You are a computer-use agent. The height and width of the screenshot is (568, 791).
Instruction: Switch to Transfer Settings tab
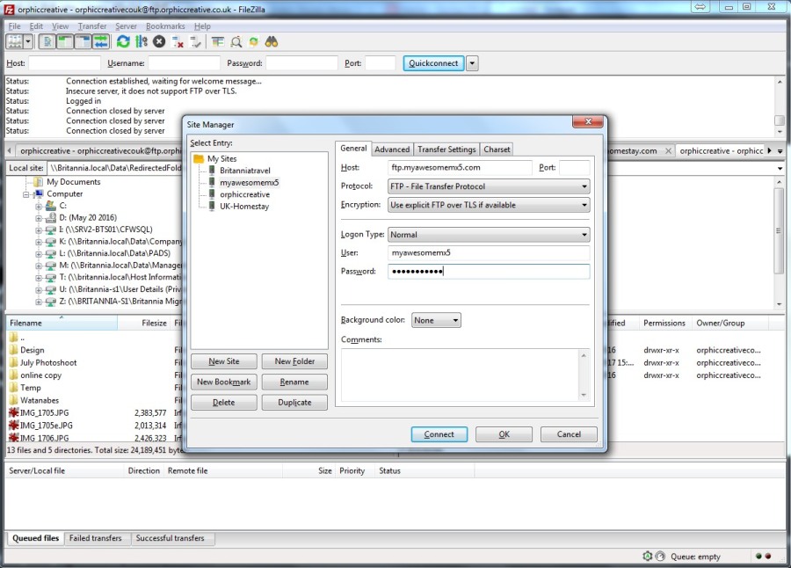(x=446, y=149)
